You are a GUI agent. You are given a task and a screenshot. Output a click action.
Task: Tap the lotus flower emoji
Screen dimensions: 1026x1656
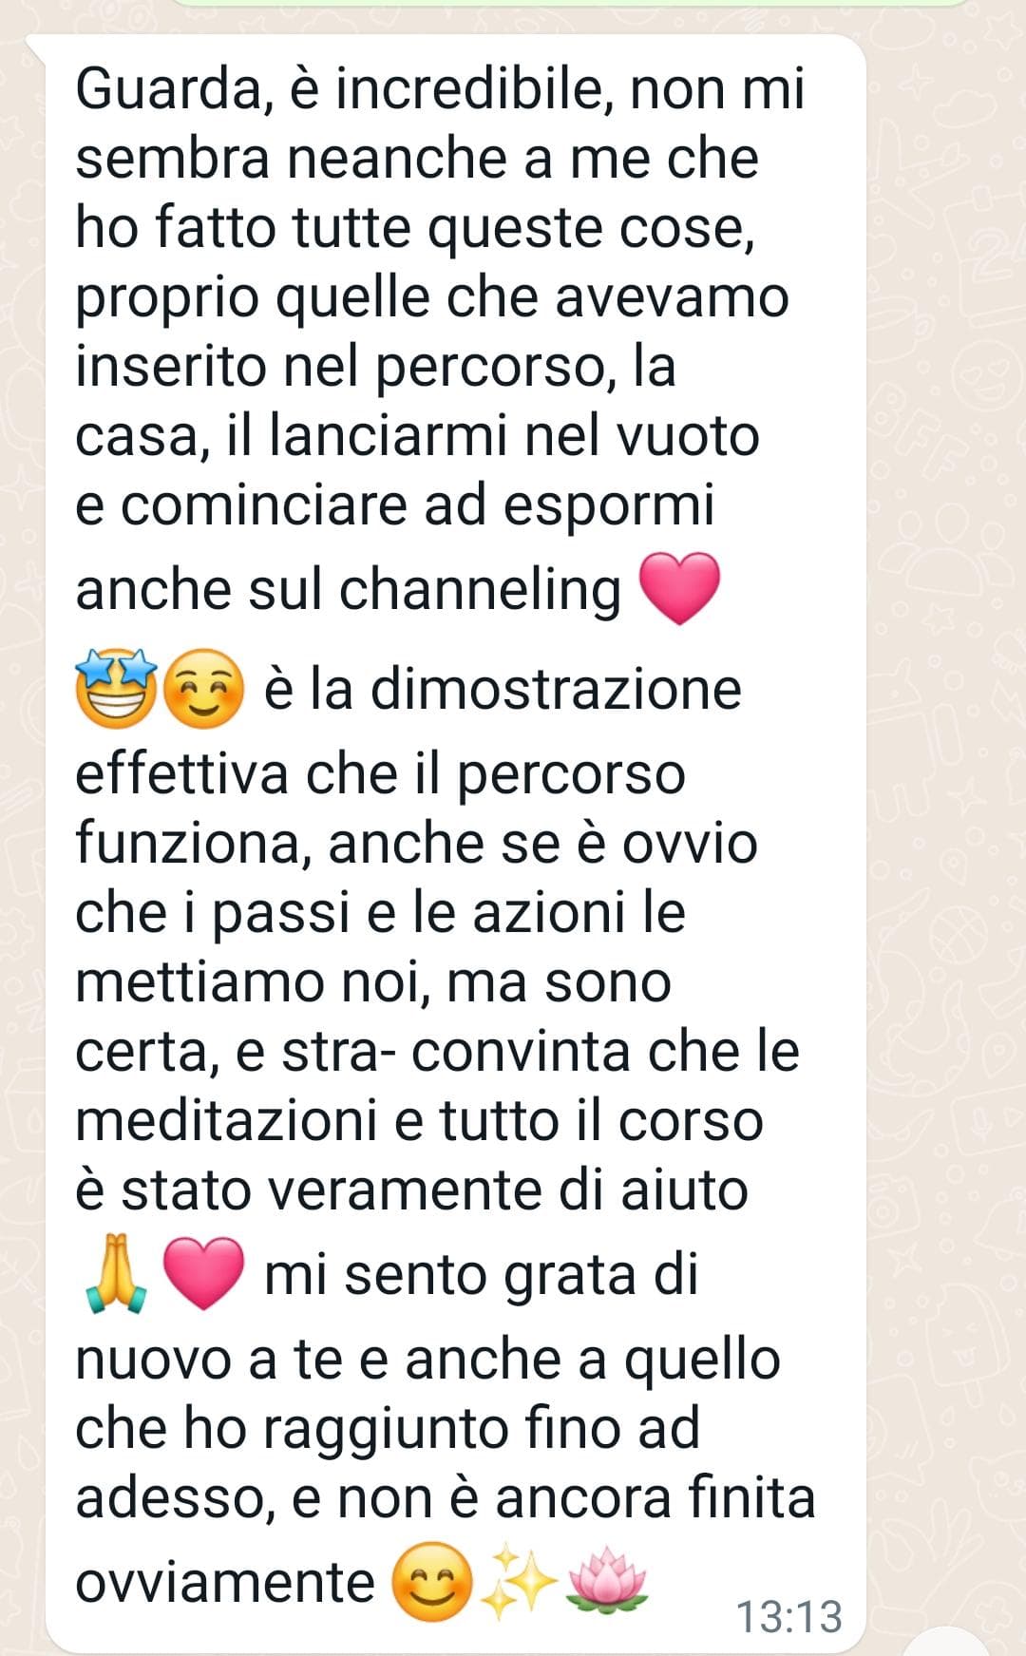coord(607,1582)
